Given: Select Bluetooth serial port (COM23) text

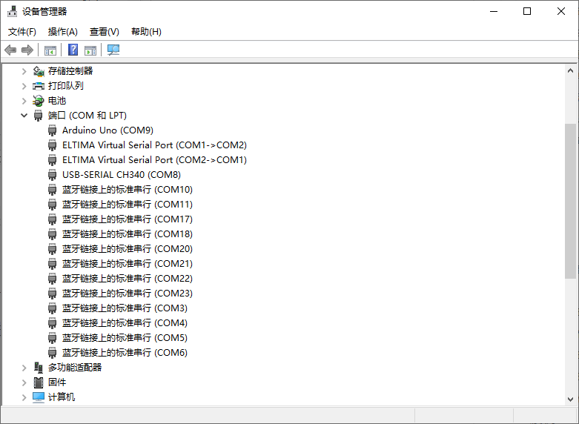Looking at the screenshot, I should pyautogui.click(x=128, y=294).
